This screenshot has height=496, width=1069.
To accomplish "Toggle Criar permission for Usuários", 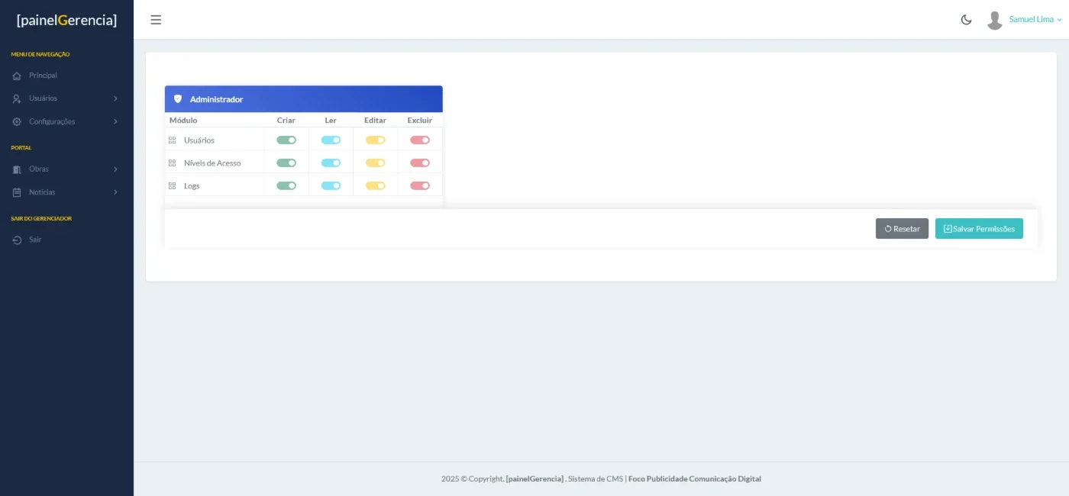I will click(x=286, y=140).
